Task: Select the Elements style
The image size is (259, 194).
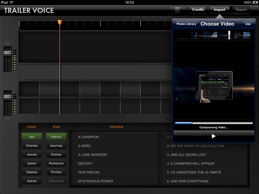Action: click(56, 181)
